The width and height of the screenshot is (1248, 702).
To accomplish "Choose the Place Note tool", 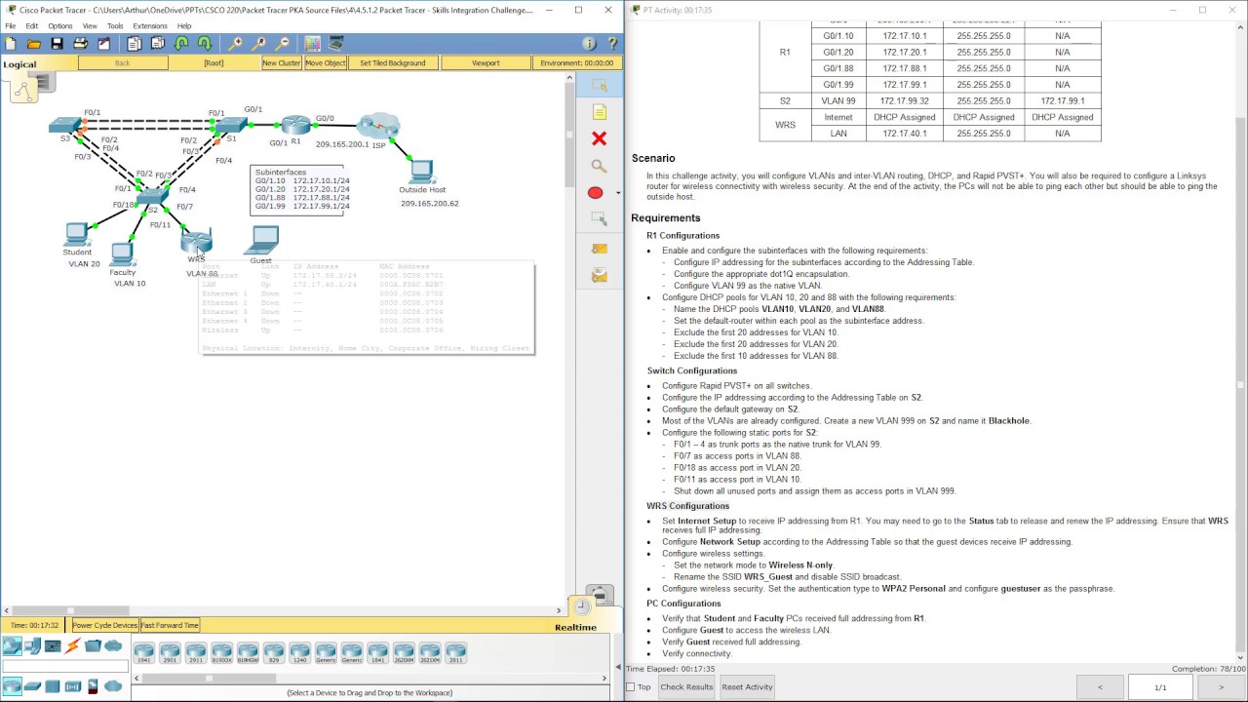I will click(x=599, y=112).
